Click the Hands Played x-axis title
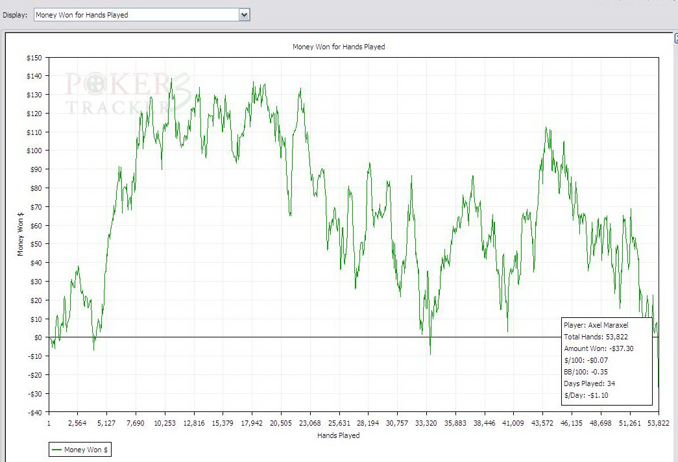Image resolution: width=678 pixels, height=462 pixels. [x=338, y=435]
